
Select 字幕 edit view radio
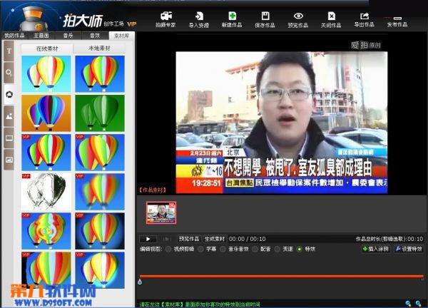tap(201, 249)
